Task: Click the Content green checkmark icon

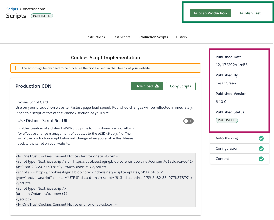Action: (x=261, y=159)
